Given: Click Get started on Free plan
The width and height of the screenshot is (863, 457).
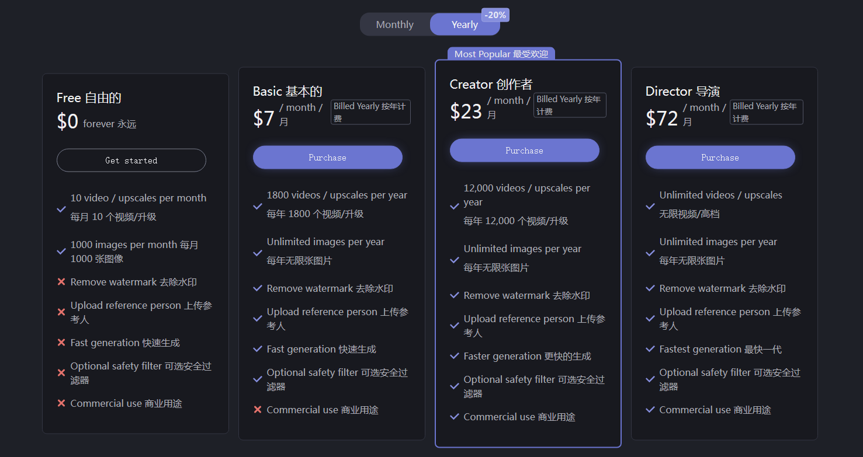Looking at the screenshot, I should (x=131, y=161).
